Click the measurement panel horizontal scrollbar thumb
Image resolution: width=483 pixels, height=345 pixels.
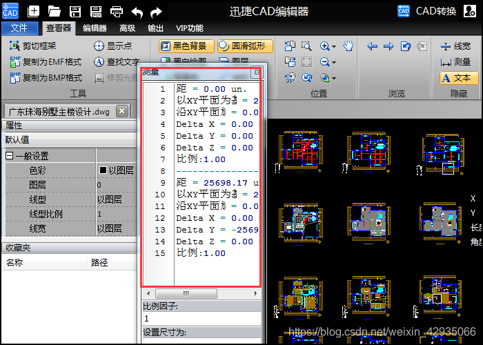[x=186, y=293]
